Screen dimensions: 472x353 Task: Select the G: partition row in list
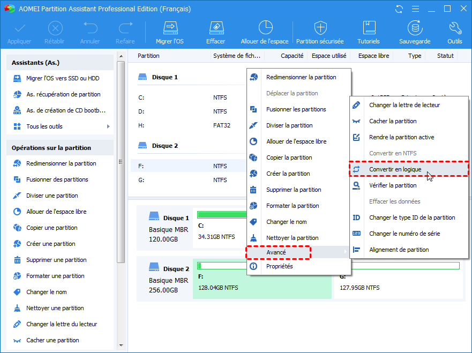pyautogui.click(x=189, y=180)
